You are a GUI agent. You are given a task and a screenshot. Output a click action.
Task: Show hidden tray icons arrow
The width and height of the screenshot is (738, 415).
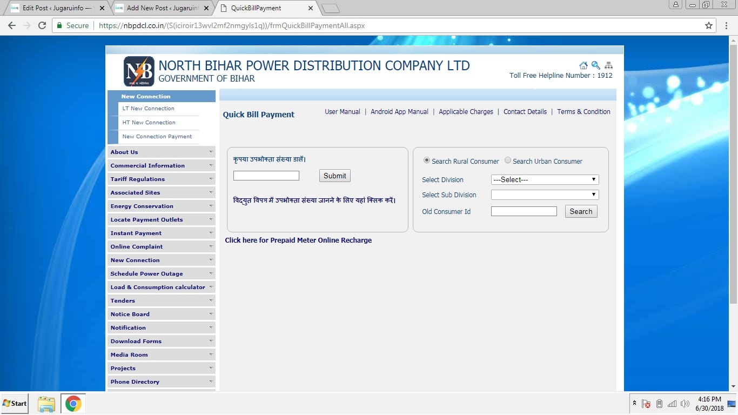pos(634,404)
